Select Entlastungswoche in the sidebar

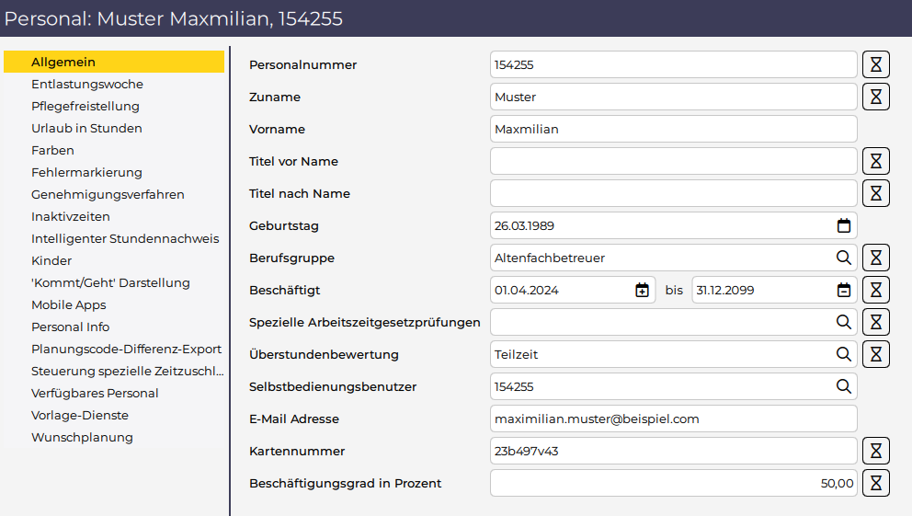coord(87,84)
